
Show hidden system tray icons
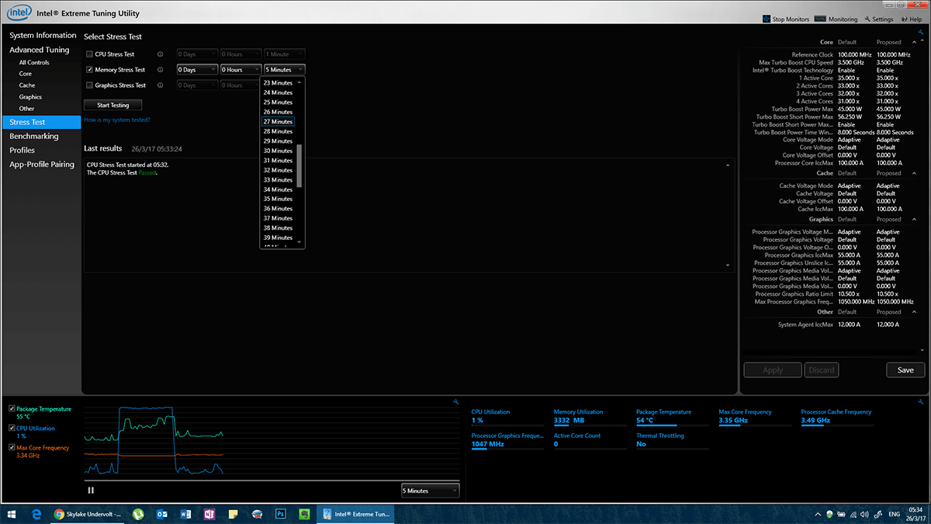(x=818, y=514)
